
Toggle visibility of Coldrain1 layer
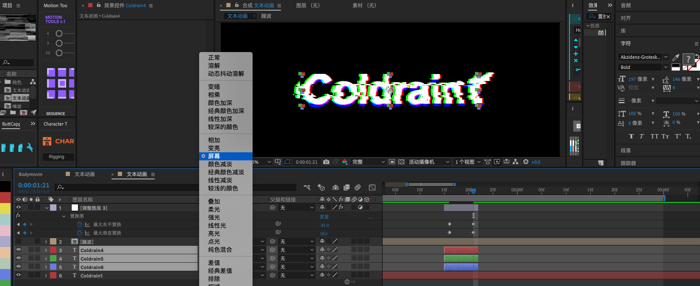coord(18,275)
